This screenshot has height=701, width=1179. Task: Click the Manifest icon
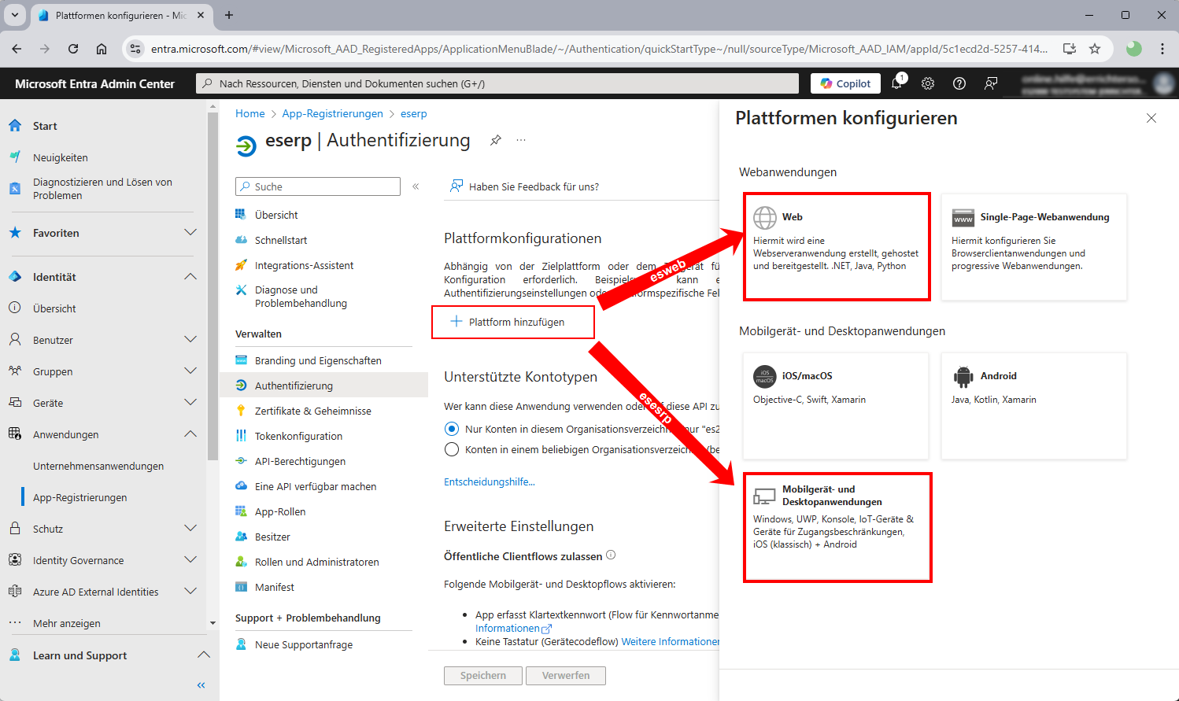pos(241,587)
